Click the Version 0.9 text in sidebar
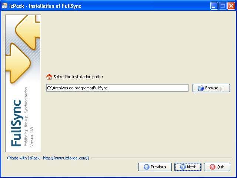Image resolution: width=237 pixels, height=178 pixels. coord(31,136)
